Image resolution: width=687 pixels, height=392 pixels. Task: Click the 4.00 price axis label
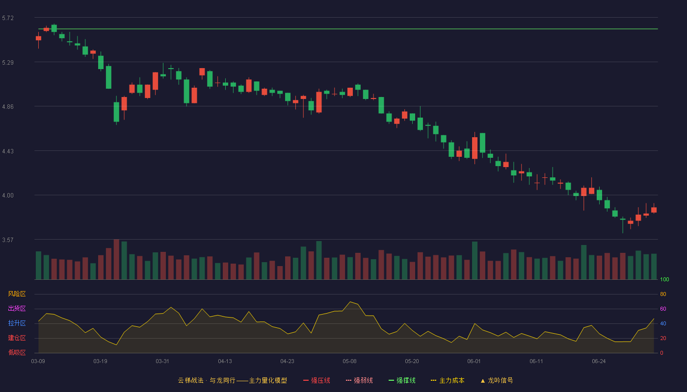pyautogui.click(x=8, y=196)
